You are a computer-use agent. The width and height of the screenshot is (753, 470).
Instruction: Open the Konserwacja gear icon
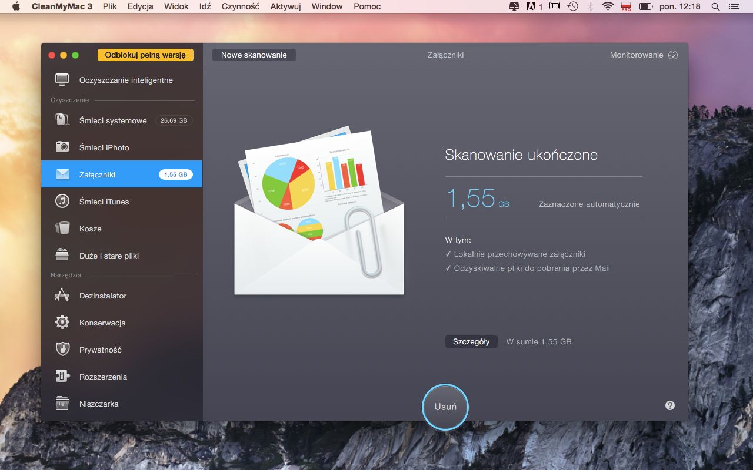62,322
